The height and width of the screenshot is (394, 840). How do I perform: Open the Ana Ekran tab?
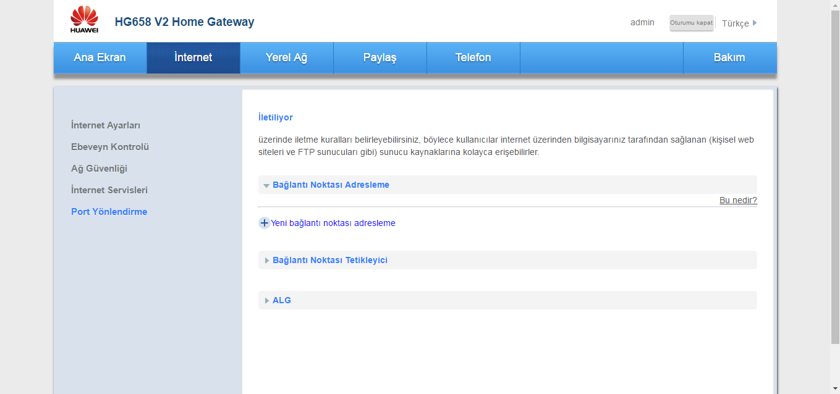[100, 57]
